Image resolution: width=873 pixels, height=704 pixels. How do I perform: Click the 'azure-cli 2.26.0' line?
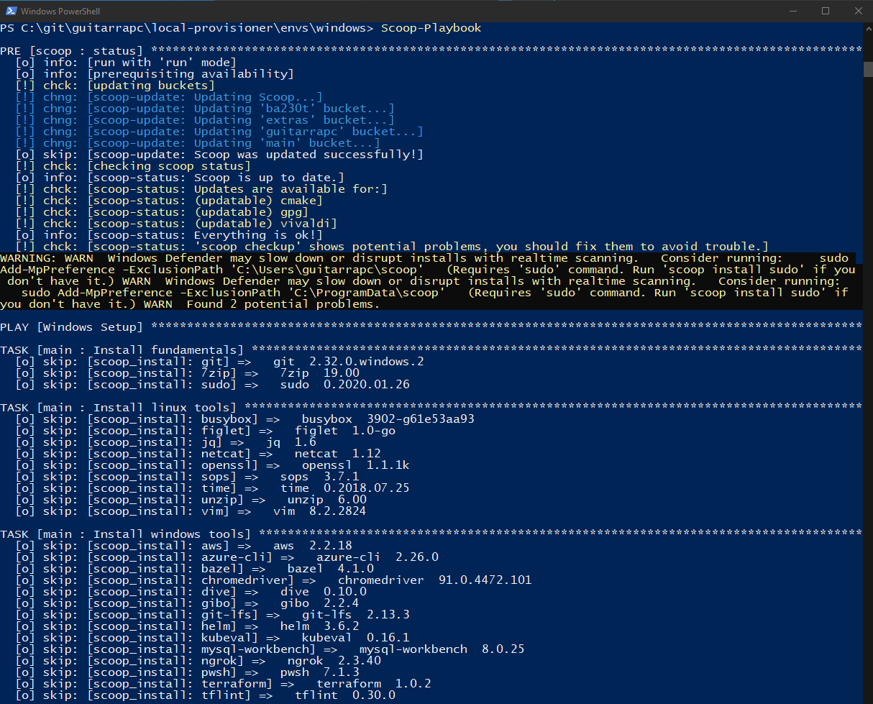(x=227, y=557)
